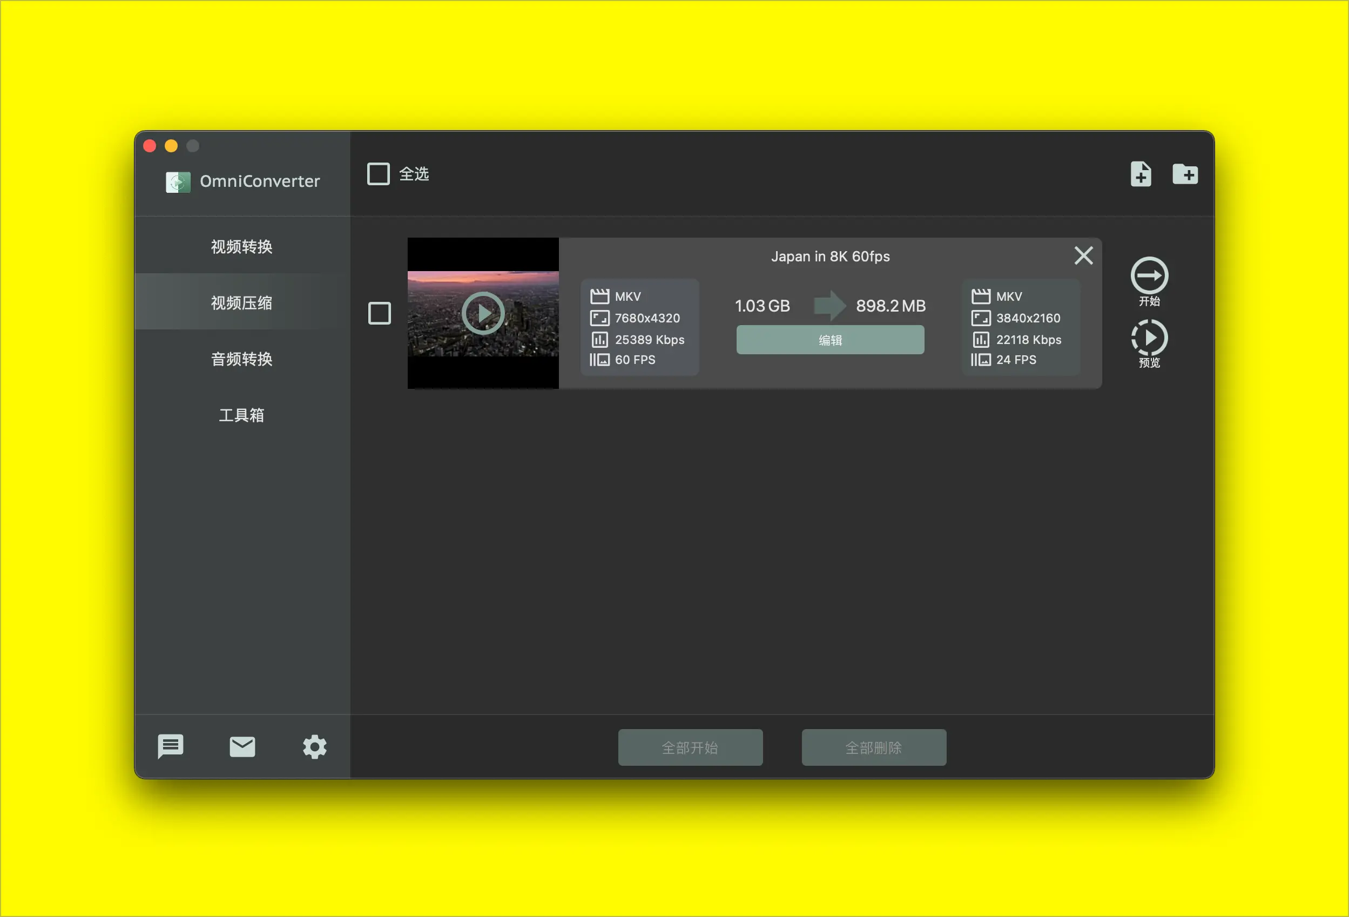Click the 22118 Kbps bitrate icon
Image resolution: width=1349 pixels, height=917 pixels.
pos(981,340)
